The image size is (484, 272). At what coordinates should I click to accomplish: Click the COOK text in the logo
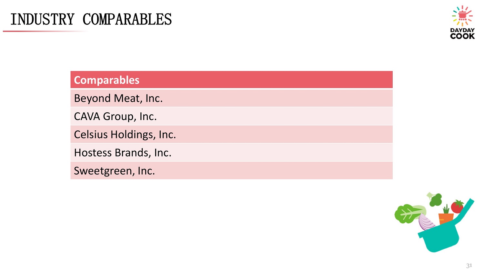462,36
